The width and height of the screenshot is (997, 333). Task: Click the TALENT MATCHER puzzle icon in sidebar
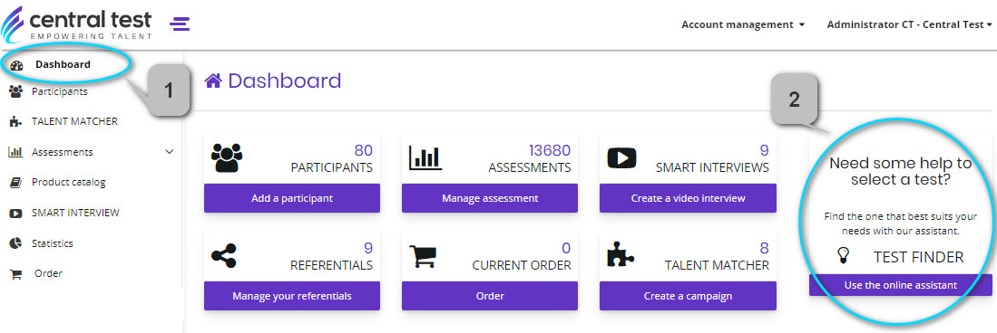coord(16,122)
